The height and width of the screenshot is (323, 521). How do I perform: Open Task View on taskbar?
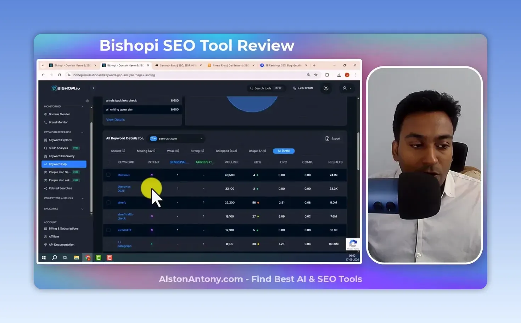65,258
